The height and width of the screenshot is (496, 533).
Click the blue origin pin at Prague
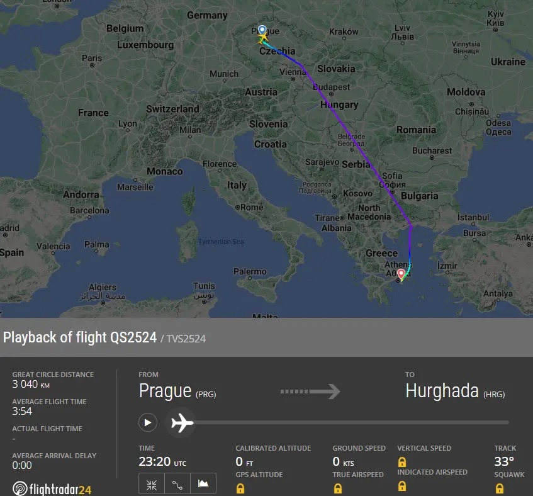click(262, 30)
